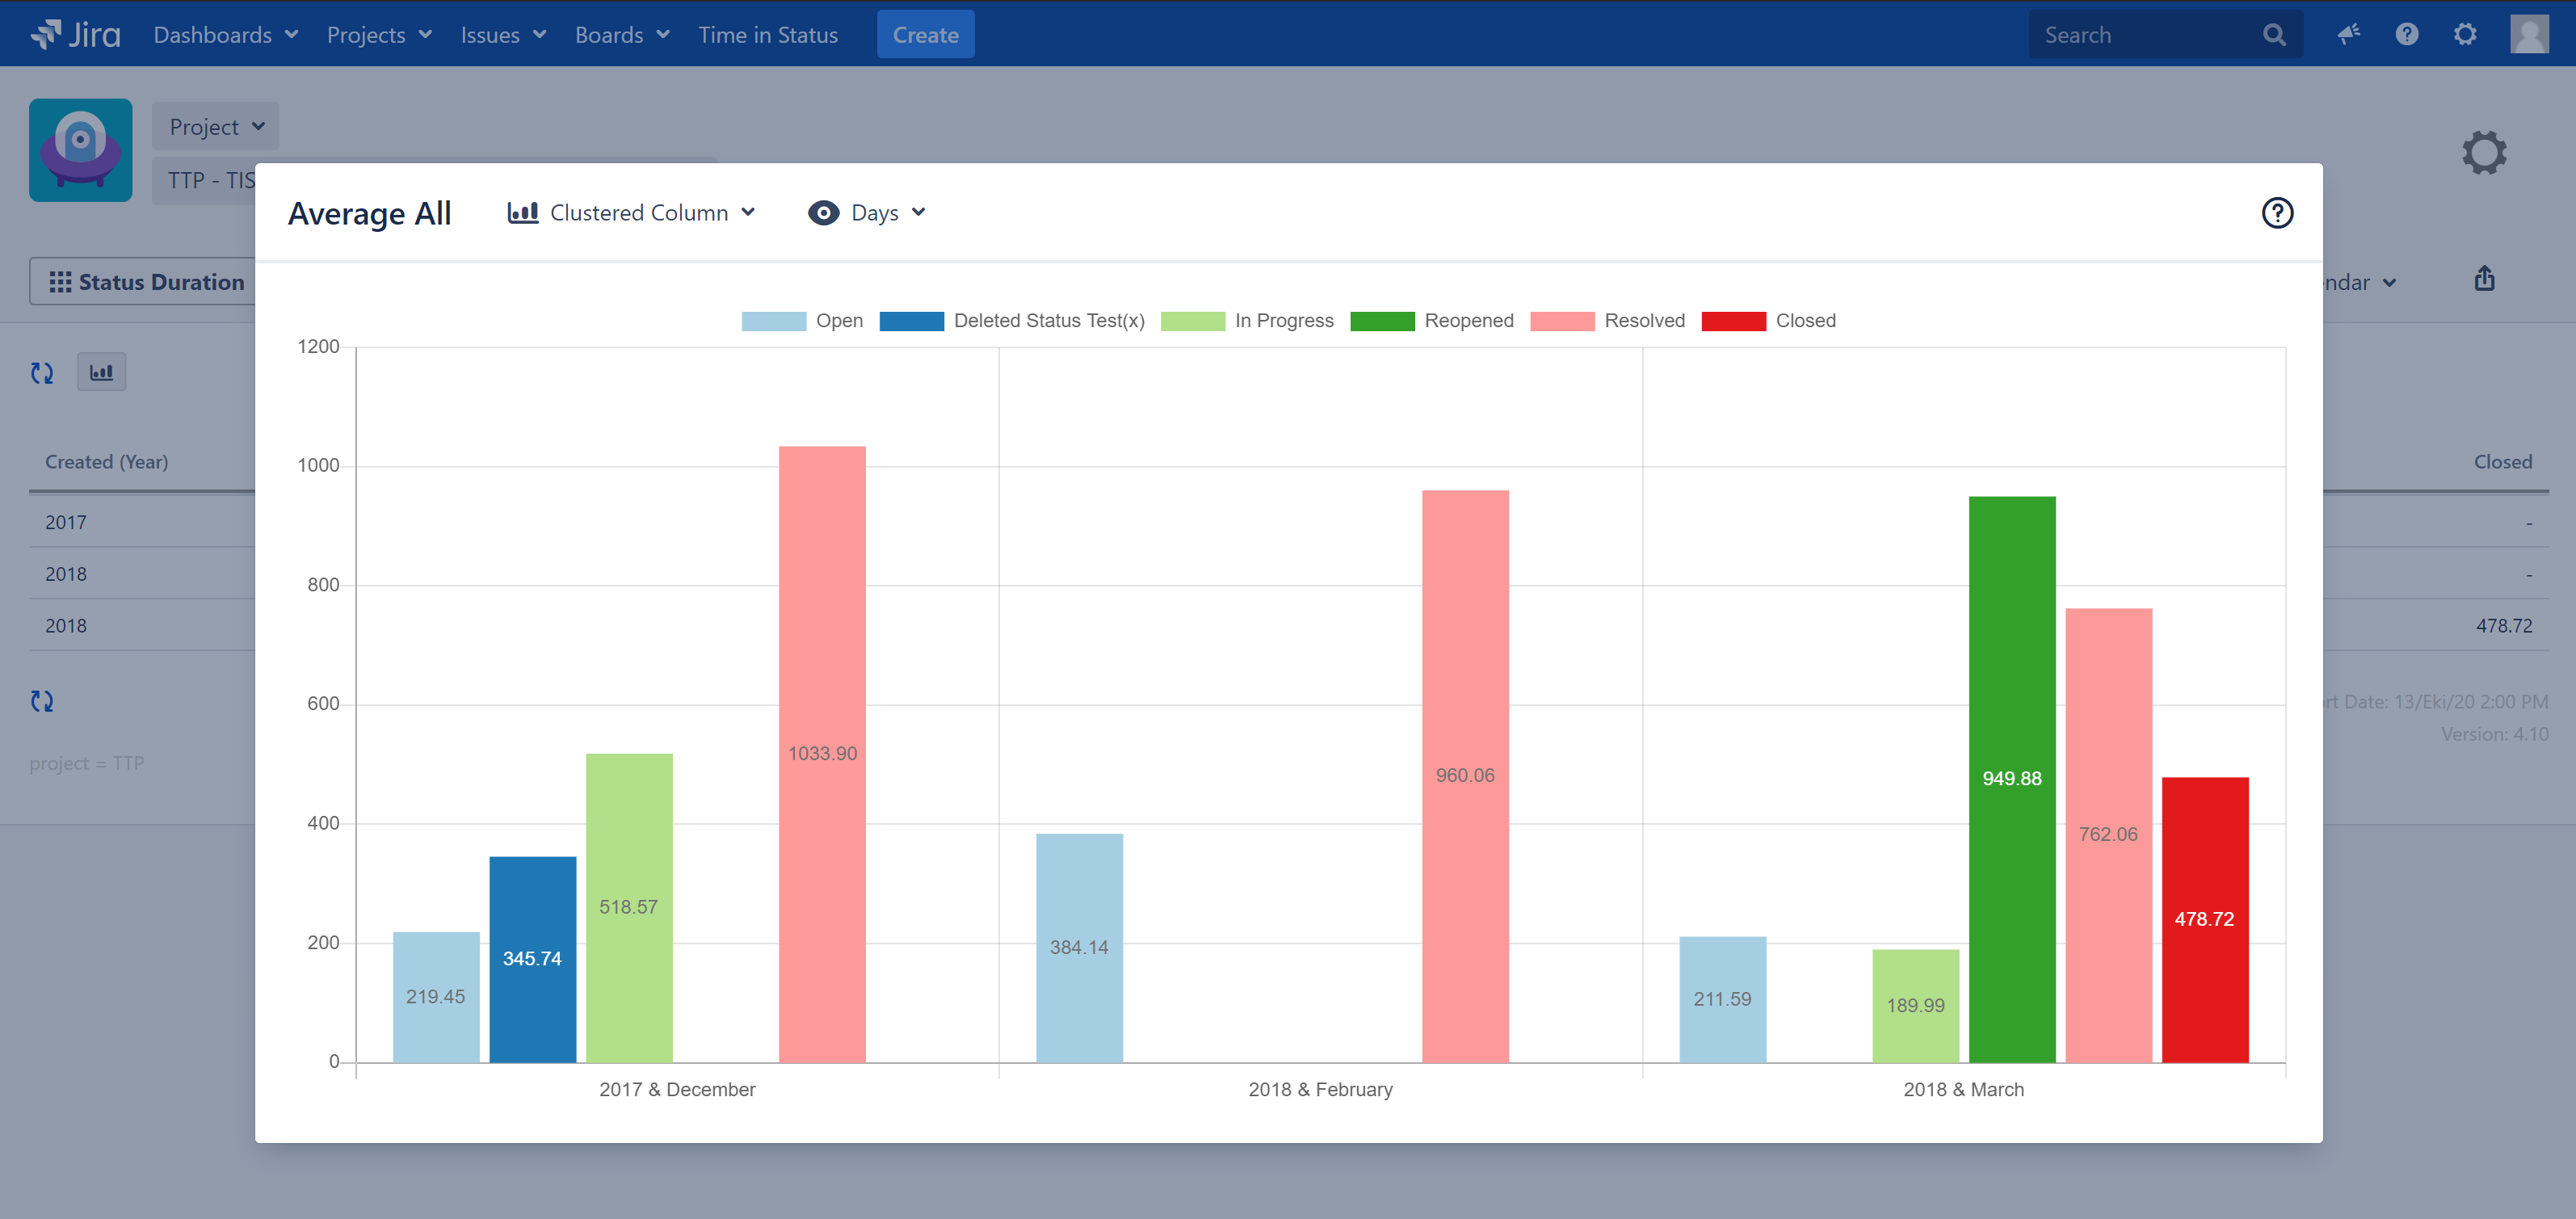Click the Status Duration button
This screenshot has width=2576, height=1219.
tap(146, 282)
